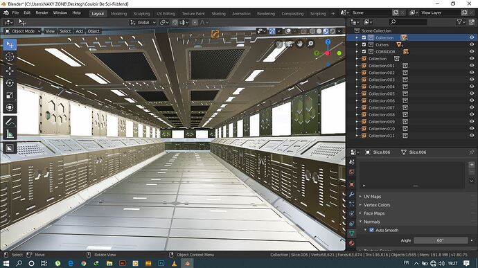The width and height of the screenshot is (478, 268).
Task: Toggle viewport gizmos button
Action: [272, 31]
